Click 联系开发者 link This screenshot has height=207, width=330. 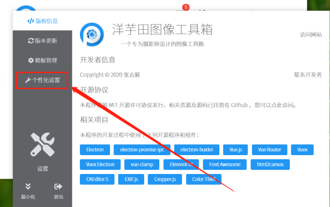308,75
